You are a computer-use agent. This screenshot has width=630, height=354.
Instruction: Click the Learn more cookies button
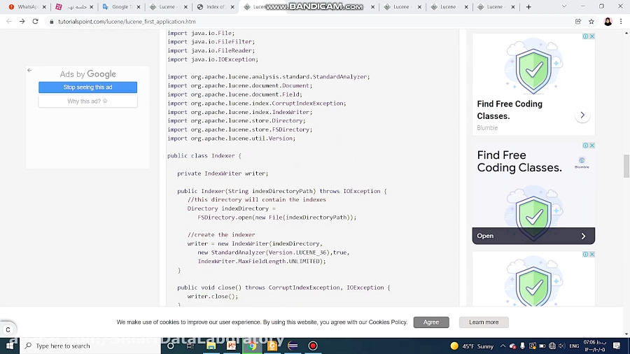(x=484, y=322)
